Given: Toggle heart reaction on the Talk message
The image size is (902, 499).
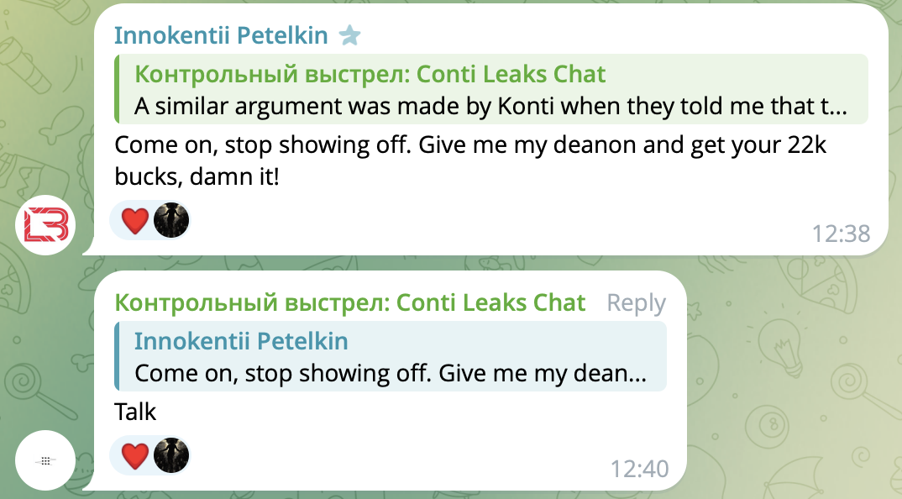Looking at the screenshot, I should point(134,456).
